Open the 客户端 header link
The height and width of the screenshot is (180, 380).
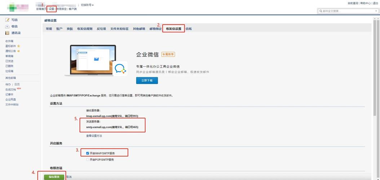[72, 9]
